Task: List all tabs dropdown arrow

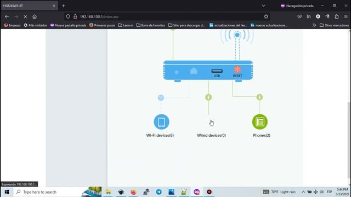Action: click(x=263, y=6)
